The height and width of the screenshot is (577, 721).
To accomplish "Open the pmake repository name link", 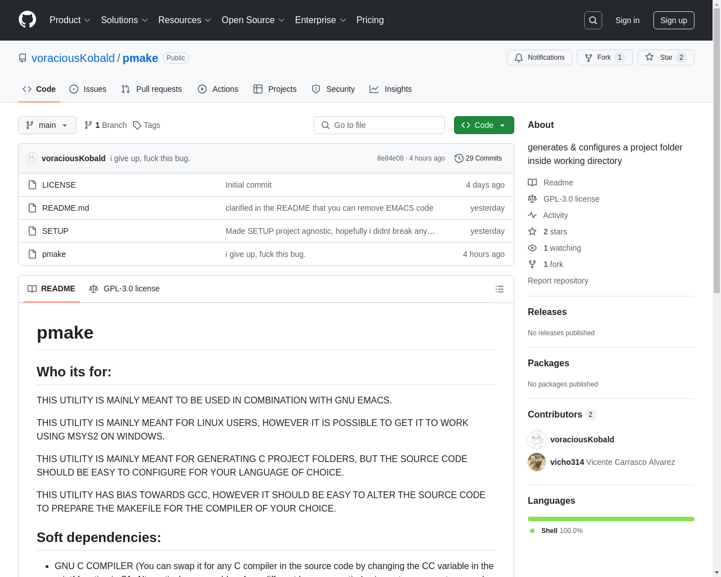I will 140,58.
